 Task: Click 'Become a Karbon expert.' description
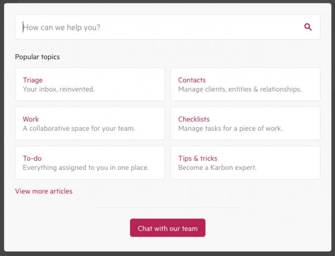(x=217, y=167)
